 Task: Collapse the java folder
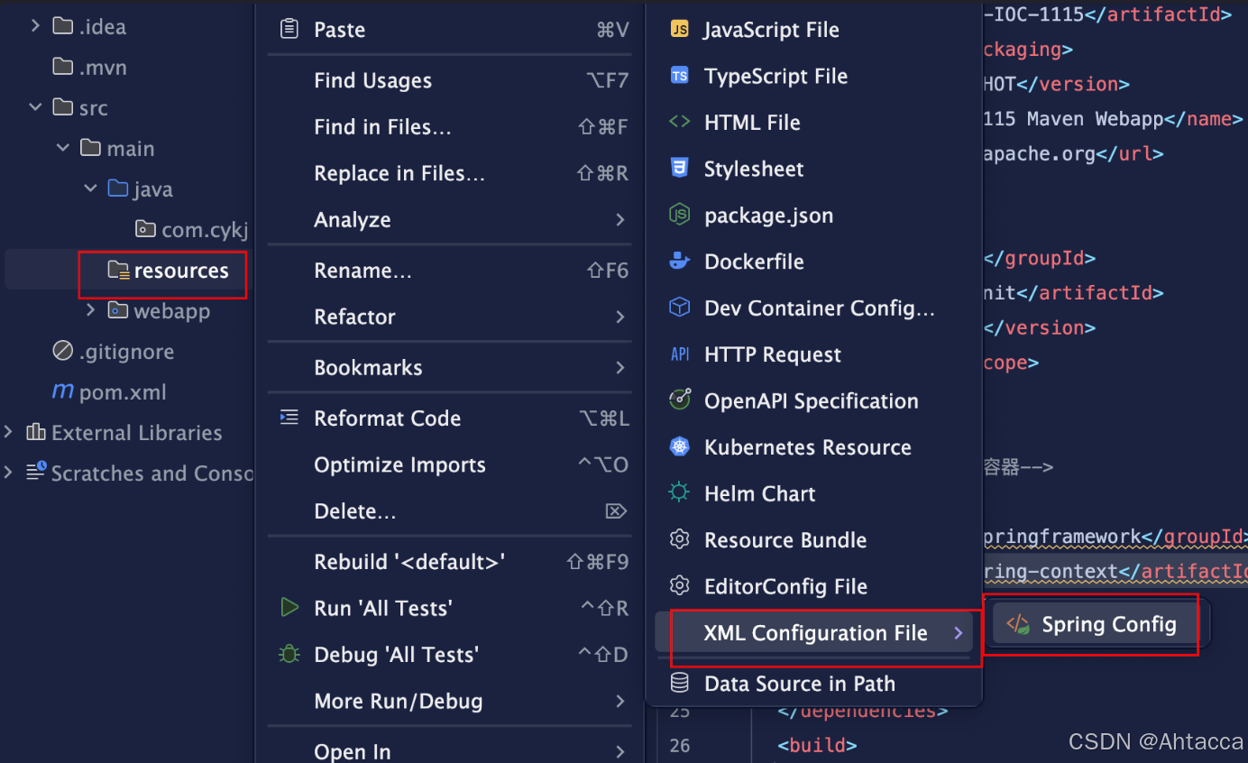point(89,188)
